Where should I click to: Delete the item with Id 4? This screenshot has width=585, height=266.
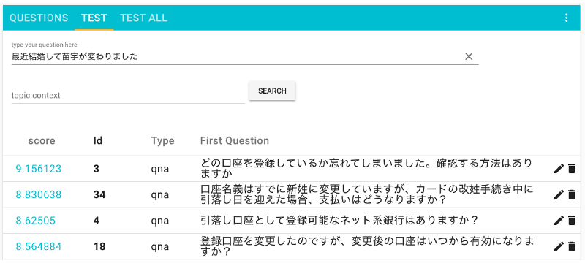[x=572, y=221]
